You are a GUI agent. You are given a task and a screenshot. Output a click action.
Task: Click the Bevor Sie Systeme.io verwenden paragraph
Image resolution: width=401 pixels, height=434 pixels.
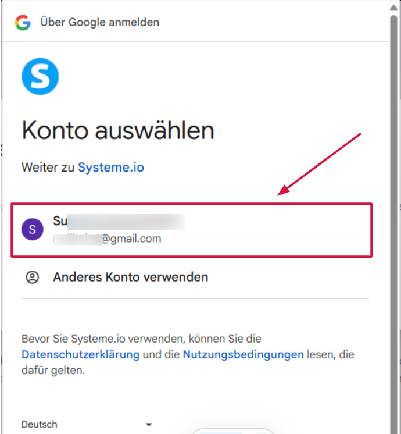(188, 354)
